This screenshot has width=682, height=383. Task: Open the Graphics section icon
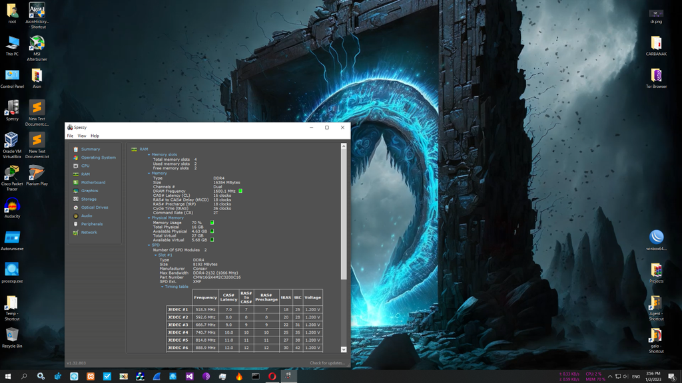[76, 191]
